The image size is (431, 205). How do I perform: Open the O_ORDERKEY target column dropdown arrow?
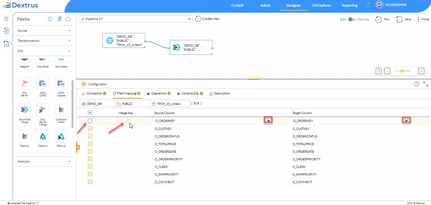pyautogui.click(x=406, y=120)
